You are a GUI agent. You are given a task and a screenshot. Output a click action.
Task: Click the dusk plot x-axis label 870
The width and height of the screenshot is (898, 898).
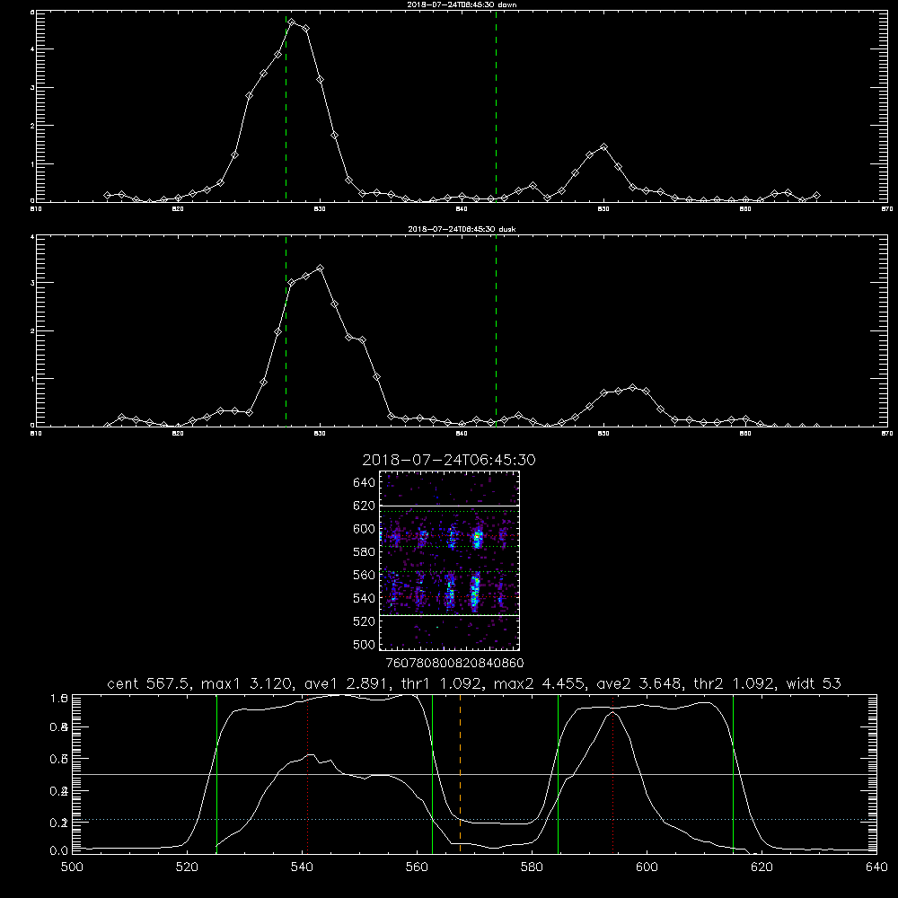pyautogui.click(x=887, y=434)
